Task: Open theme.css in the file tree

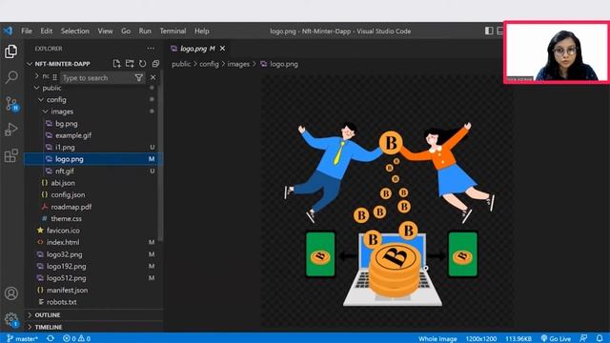Action: (66, 218)
